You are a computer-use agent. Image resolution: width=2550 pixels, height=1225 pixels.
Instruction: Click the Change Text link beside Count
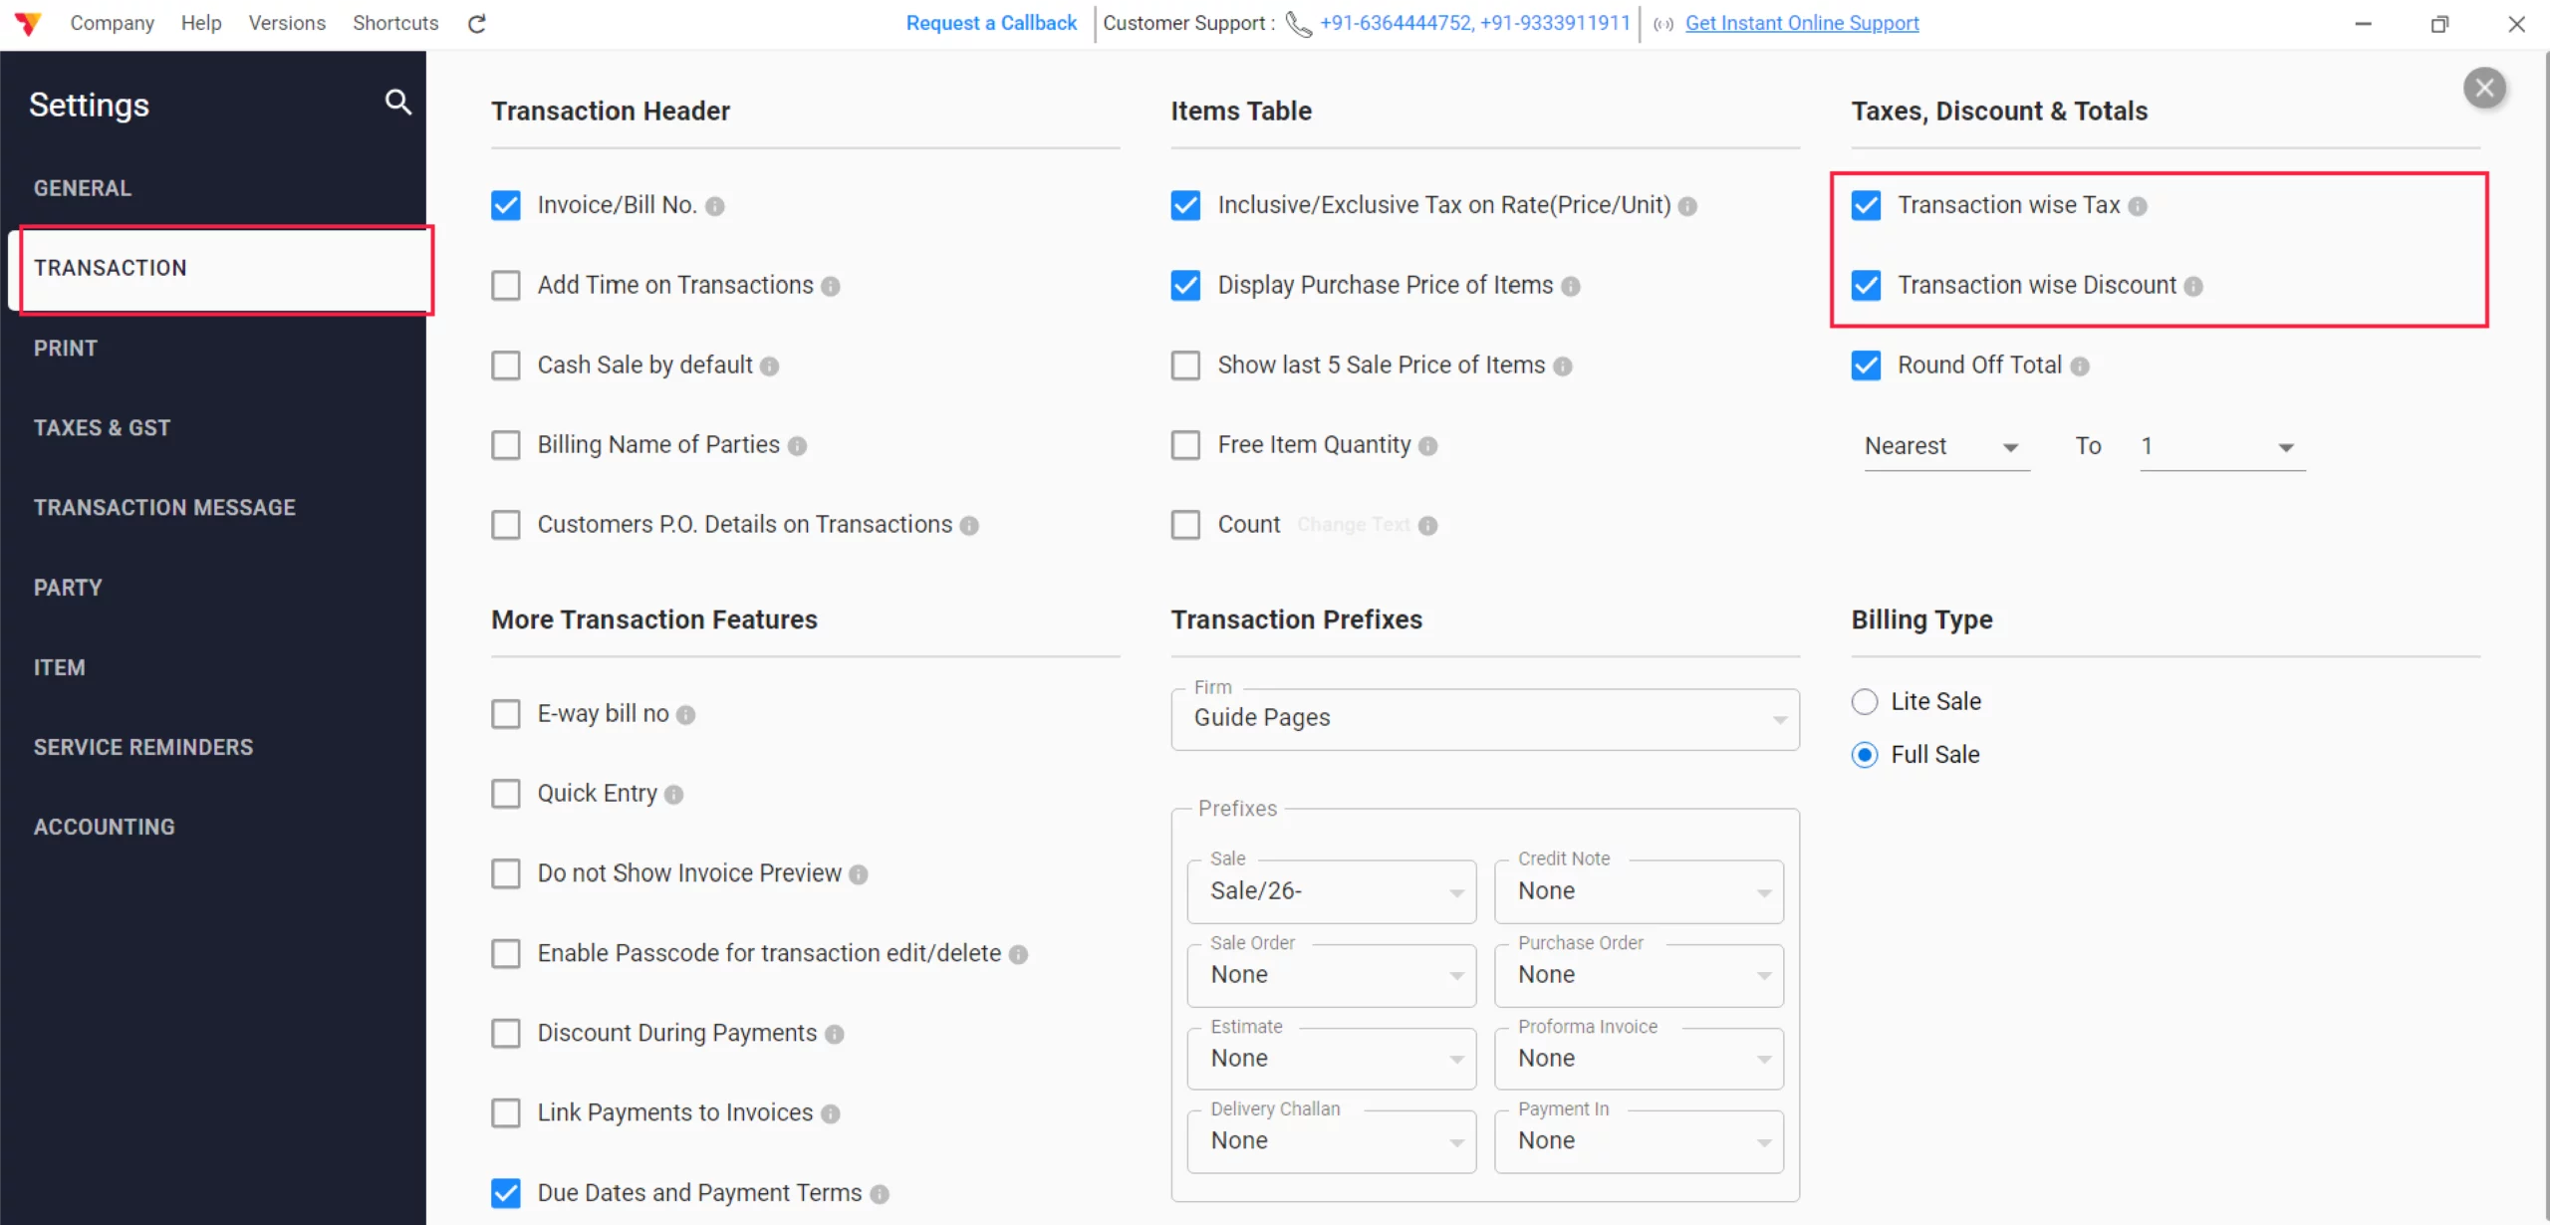(x=1353, y=525)
